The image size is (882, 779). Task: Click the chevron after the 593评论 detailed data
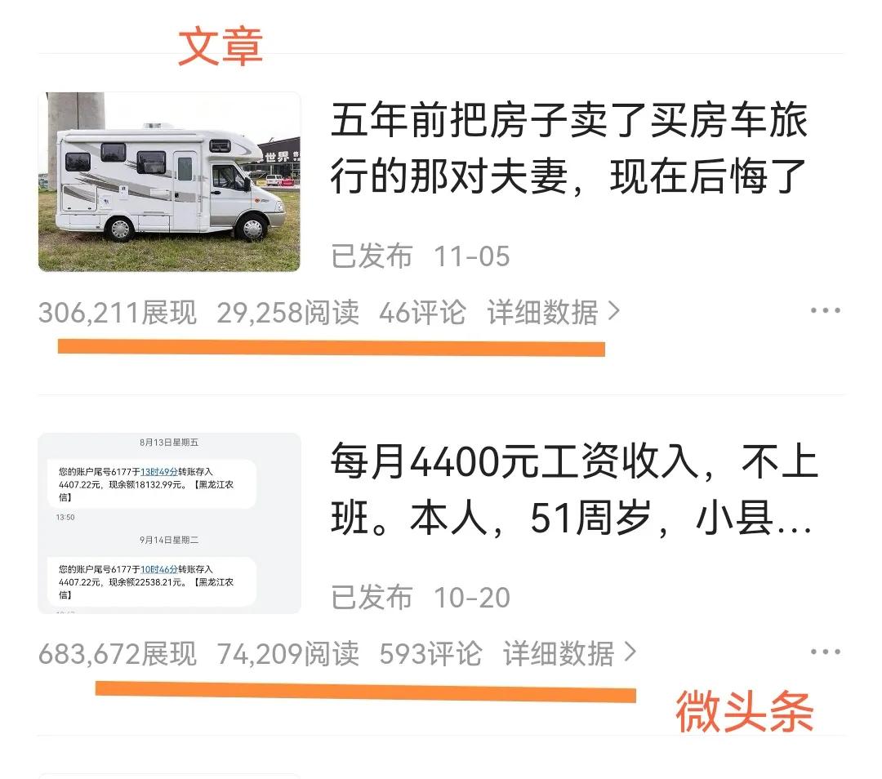pyautogui.click(x=630, y=652)
